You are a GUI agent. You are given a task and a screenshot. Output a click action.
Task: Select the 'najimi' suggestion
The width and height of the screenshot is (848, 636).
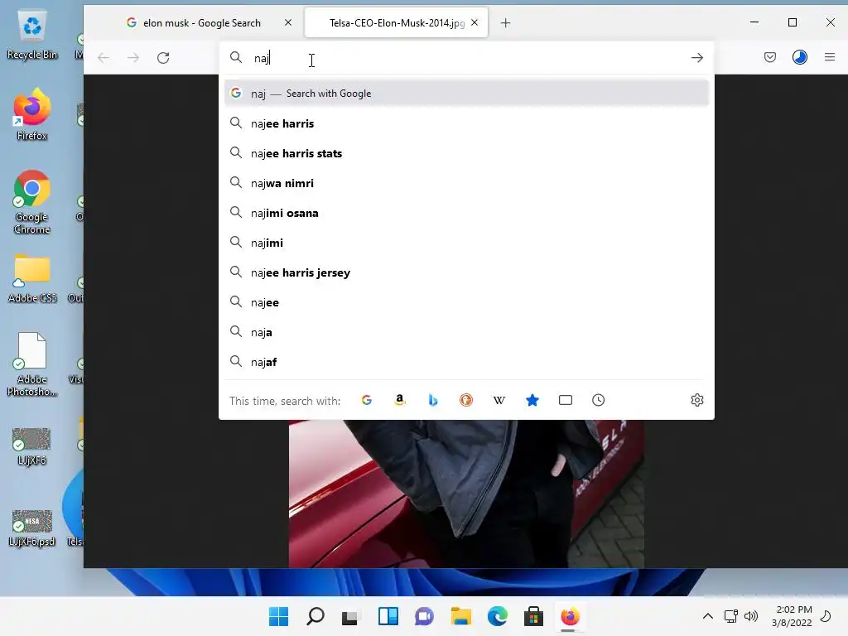(x=466, y=243)
